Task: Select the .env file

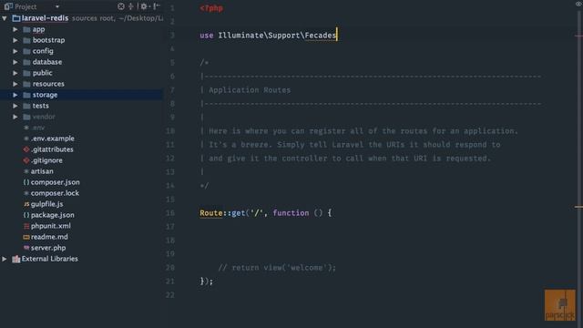Action: tap(38, 128)
